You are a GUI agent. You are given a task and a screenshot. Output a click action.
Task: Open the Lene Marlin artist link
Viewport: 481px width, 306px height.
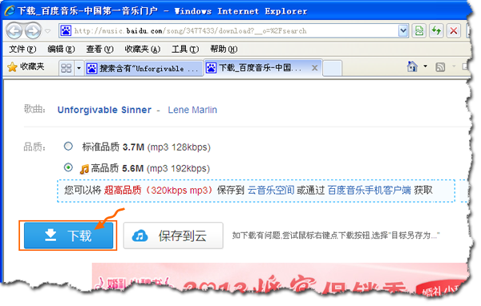(192, 110)
